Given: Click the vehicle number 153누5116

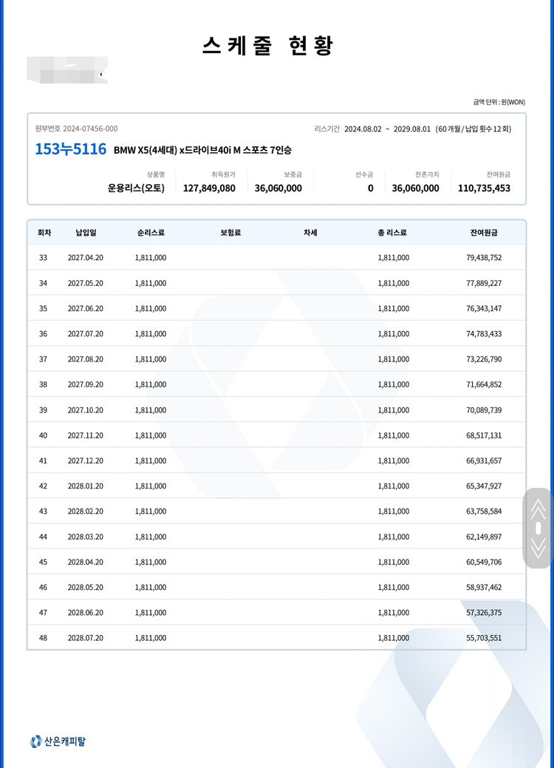Looking at the screenshot, I should click(x=71, y=149).
